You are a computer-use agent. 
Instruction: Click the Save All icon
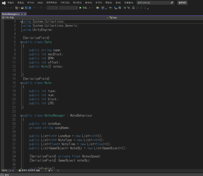tap(30, 8)
